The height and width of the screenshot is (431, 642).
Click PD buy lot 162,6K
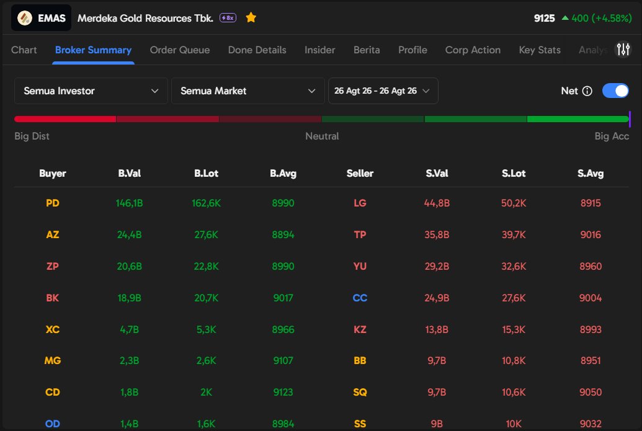point(207,203)
